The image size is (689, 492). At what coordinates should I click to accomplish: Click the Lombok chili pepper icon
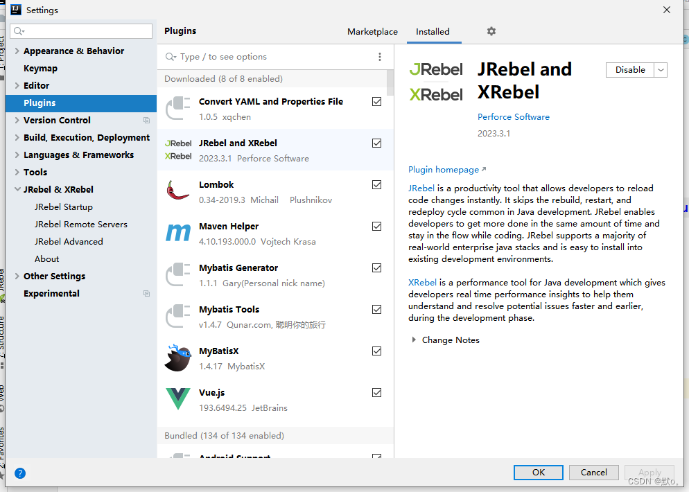point(177,191)
